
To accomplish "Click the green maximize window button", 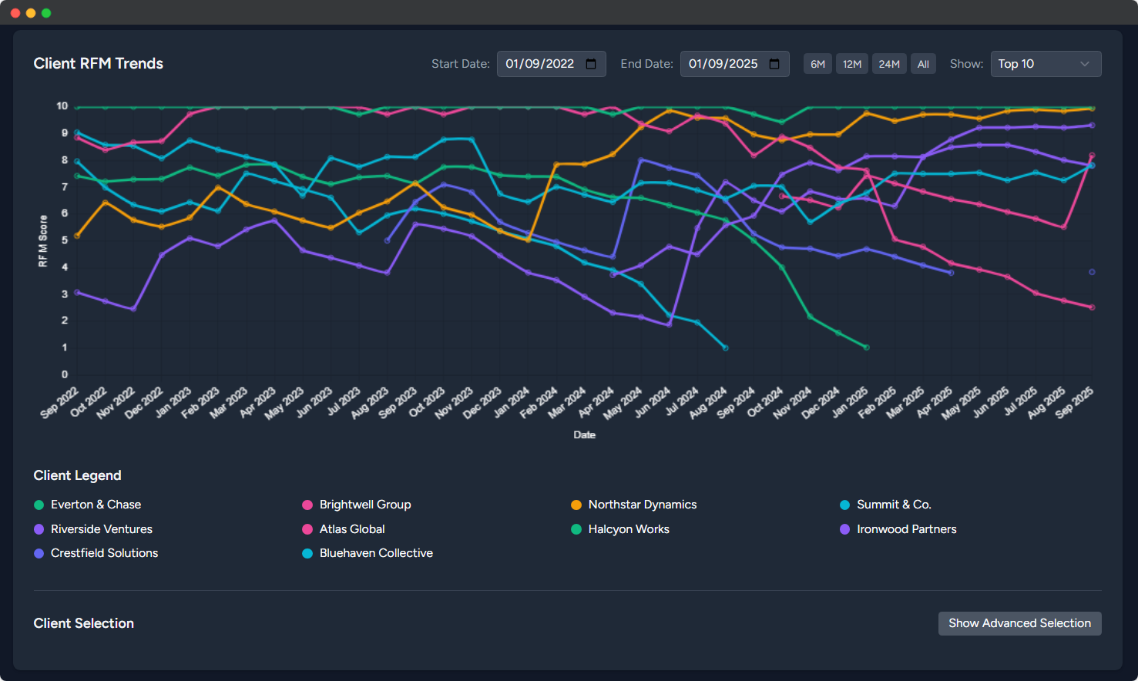I will pyautogui.click(x=46, y=13).
